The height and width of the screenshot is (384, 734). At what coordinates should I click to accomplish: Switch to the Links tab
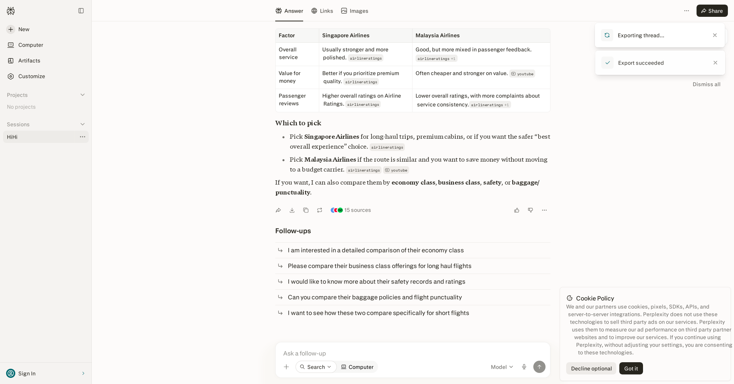(x=322, y=11)
